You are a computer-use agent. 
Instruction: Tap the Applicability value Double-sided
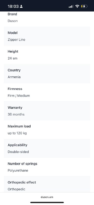(x=18, y=152)
